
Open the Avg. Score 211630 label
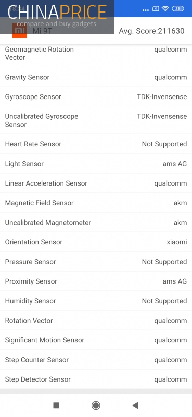coord(151,31)
